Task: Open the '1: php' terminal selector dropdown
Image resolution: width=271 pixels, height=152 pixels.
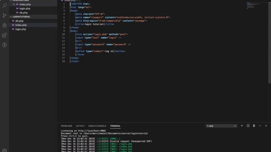Action: click(x=221, y=126)
